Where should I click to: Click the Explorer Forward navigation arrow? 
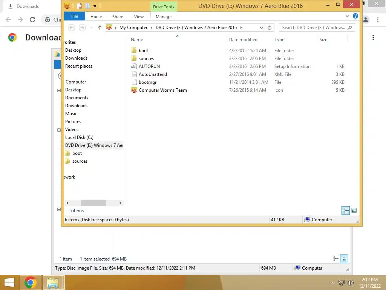coord(82,28)
